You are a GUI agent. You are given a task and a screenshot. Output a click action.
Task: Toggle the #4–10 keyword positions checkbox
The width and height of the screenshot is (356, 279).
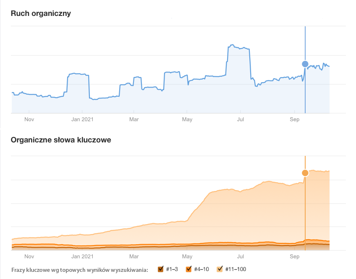pyautogui.click(x=188, y=269)
